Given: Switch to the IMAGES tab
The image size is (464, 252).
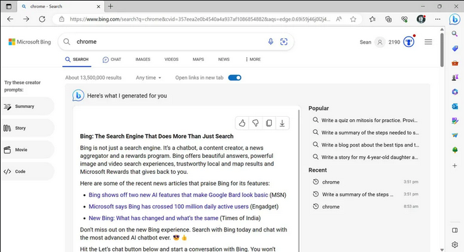Looking at the screenshot, I should (143, 59).
